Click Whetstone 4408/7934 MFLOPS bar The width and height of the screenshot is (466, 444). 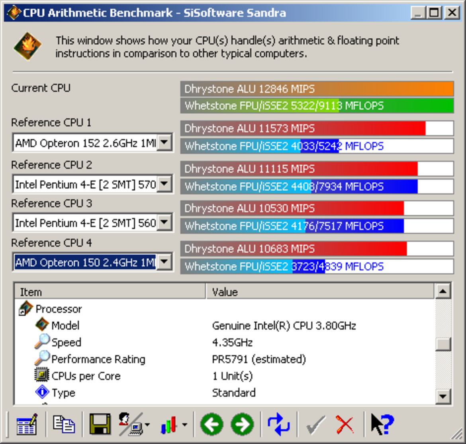click(317, 186)
